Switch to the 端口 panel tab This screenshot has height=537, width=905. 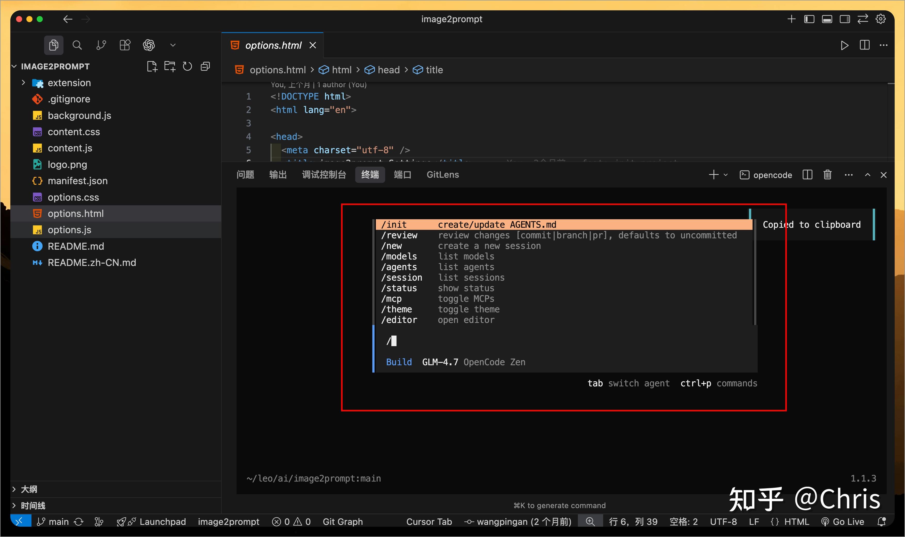tap(402, 175)
